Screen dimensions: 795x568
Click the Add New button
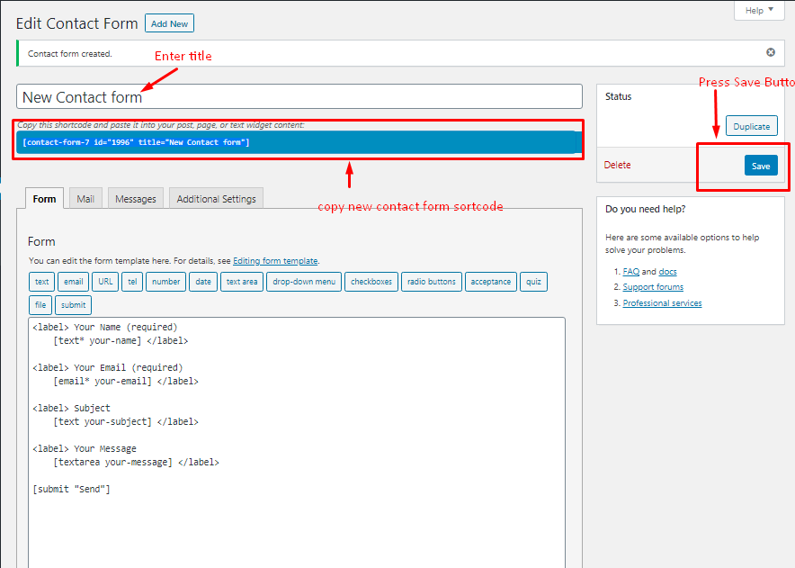click(x=169, y=23)
